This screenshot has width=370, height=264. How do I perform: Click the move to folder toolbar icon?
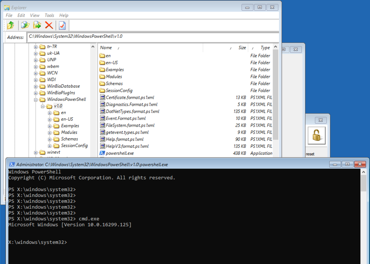[x=37, y=25]
